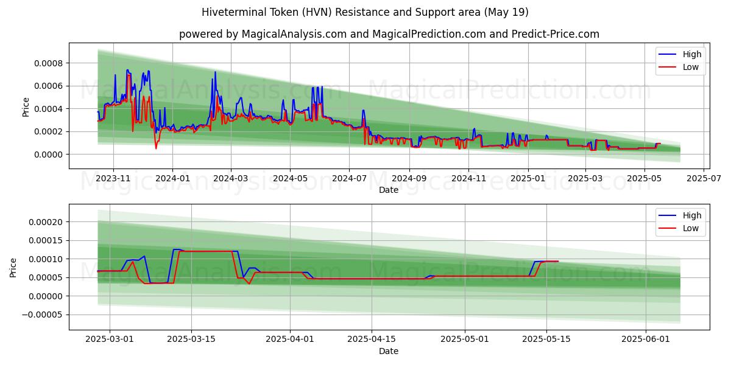The height and width of the screenshot is (365, 731).
Task: Click the '0.00005' y-axis tick label
Action: pos(47,277)
